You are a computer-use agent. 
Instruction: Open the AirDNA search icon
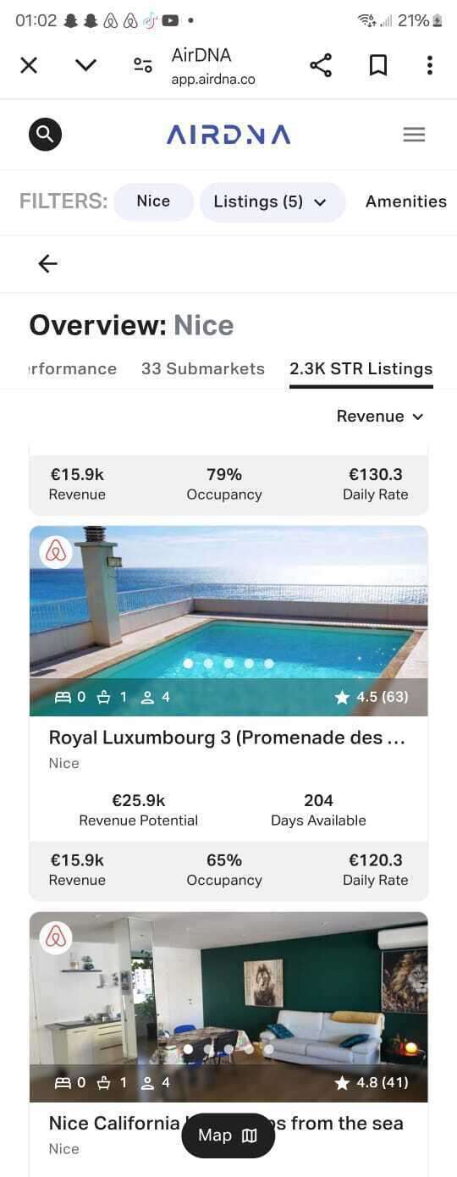point(45,135)
